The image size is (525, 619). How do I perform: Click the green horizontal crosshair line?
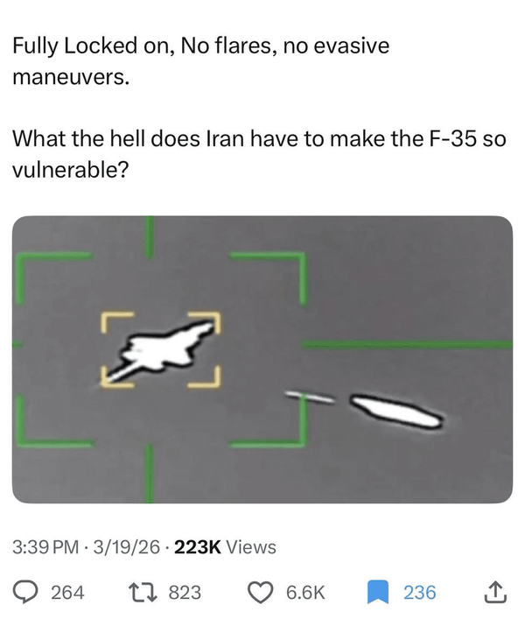407,345
